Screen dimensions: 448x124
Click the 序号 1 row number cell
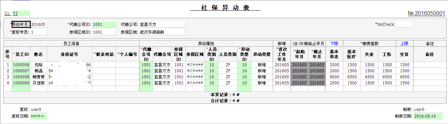click(7, 65)
